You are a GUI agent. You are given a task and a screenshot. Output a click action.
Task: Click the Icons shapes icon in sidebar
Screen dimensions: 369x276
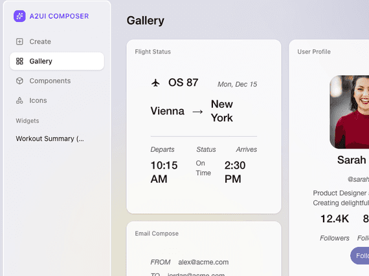(19, 100)
